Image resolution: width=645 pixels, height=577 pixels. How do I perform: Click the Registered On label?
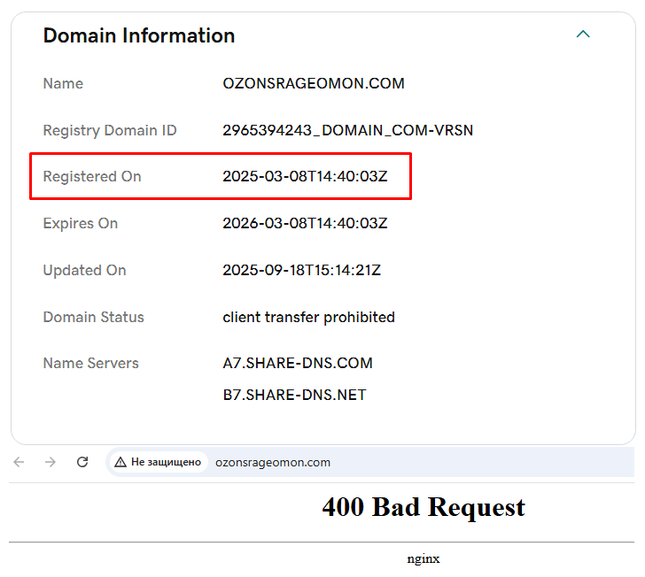pos(92,177)
